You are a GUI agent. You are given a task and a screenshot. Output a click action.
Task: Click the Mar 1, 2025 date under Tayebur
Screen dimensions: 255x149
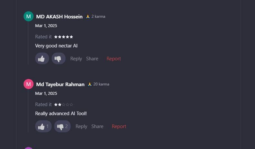46,94
